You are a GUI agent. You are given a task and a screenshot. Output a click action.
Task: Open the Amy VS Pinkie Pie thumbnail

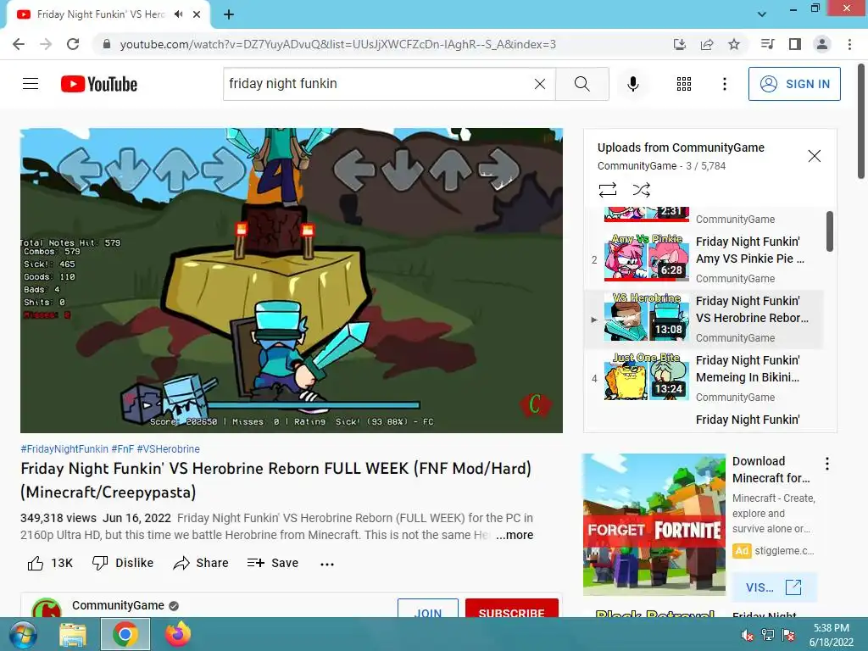coord(647,258)
